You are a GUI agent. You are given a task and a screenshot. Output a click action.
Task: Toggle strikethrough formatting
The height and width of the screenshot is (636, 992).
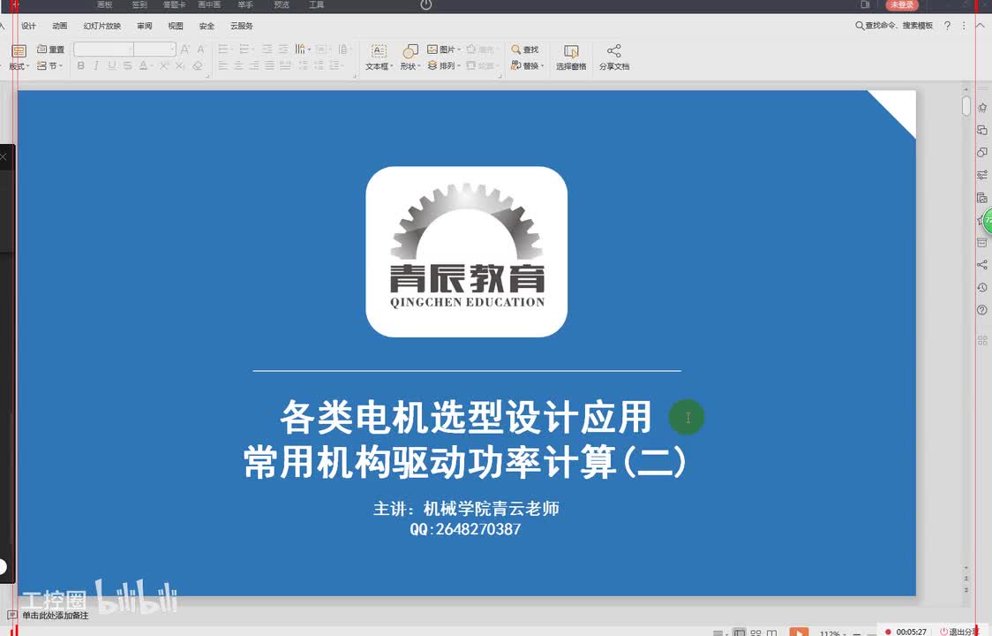(128, 65)
